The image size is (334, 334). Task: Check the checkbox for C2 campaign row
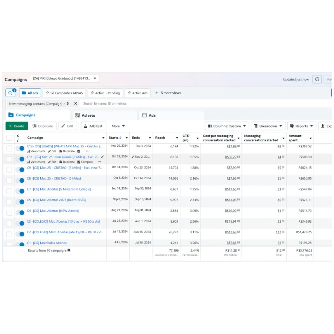[9, 234]
